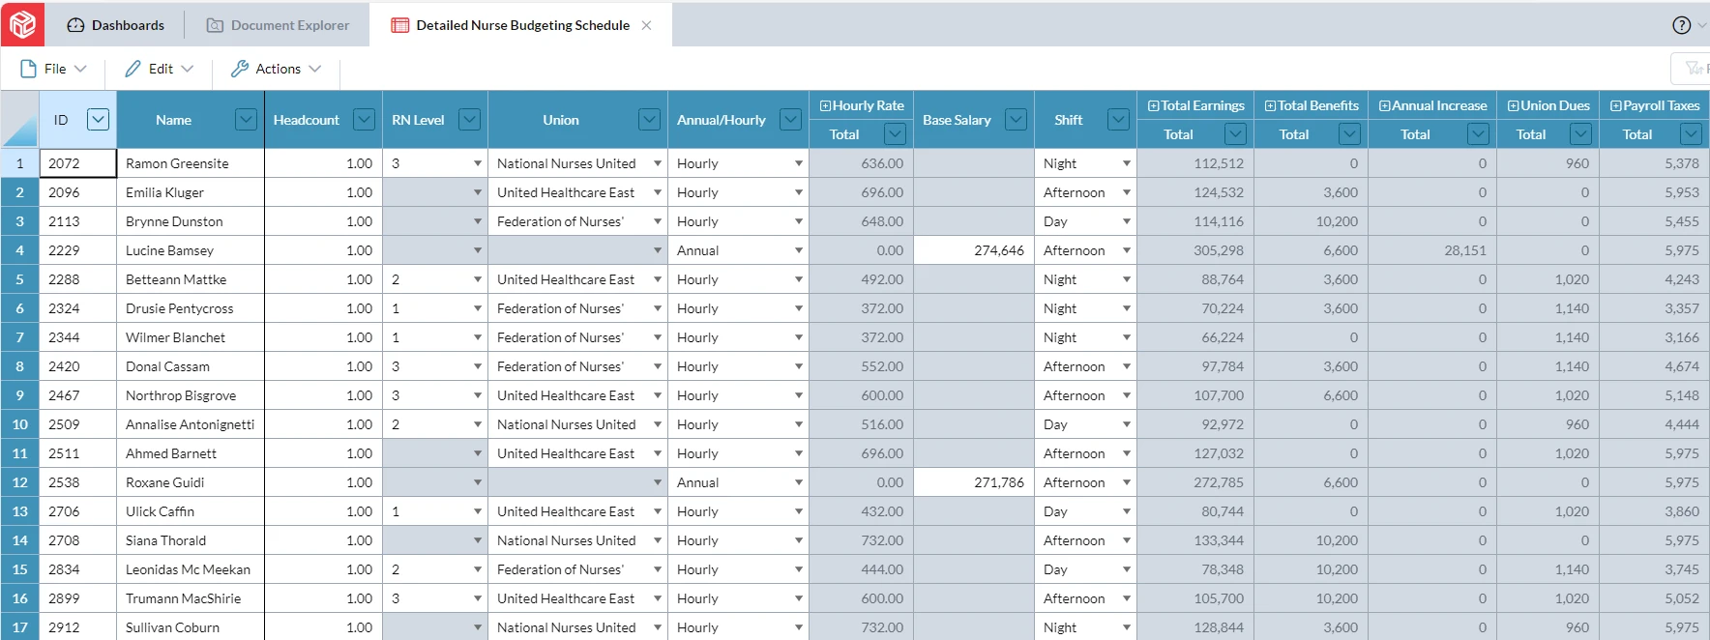The image size is (1710, 640).
Task: Click the name Wilmer Blanchet
Action: 175,337
